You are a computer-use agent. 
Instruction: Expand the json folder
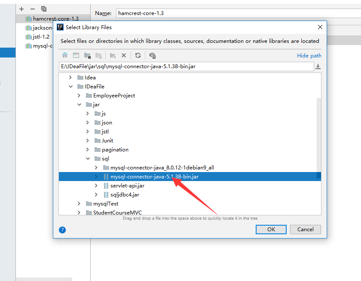pos(88,122)
